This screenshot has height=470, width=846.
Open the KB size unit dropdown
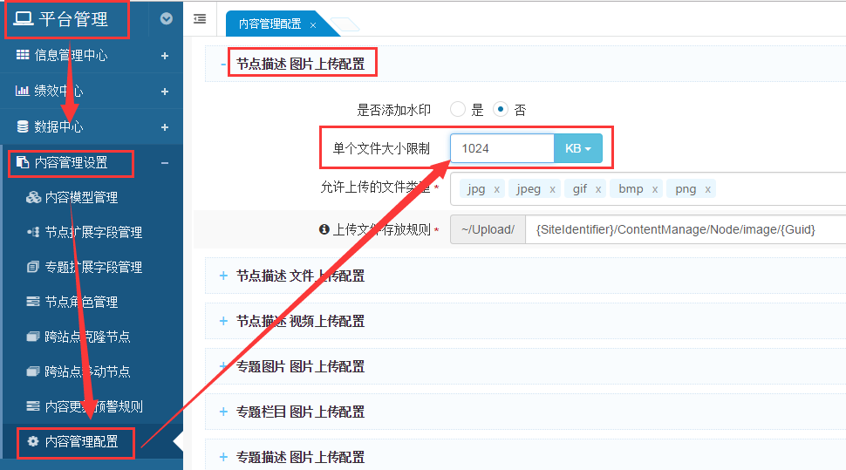[578, 149]
